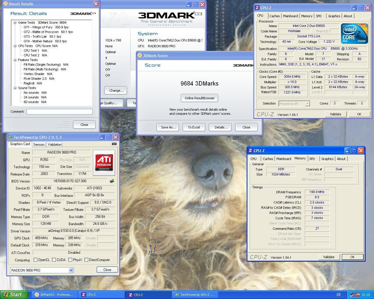Open the Start menu
The height and width of the screenshot is (299, 374).
coord(14,295)
